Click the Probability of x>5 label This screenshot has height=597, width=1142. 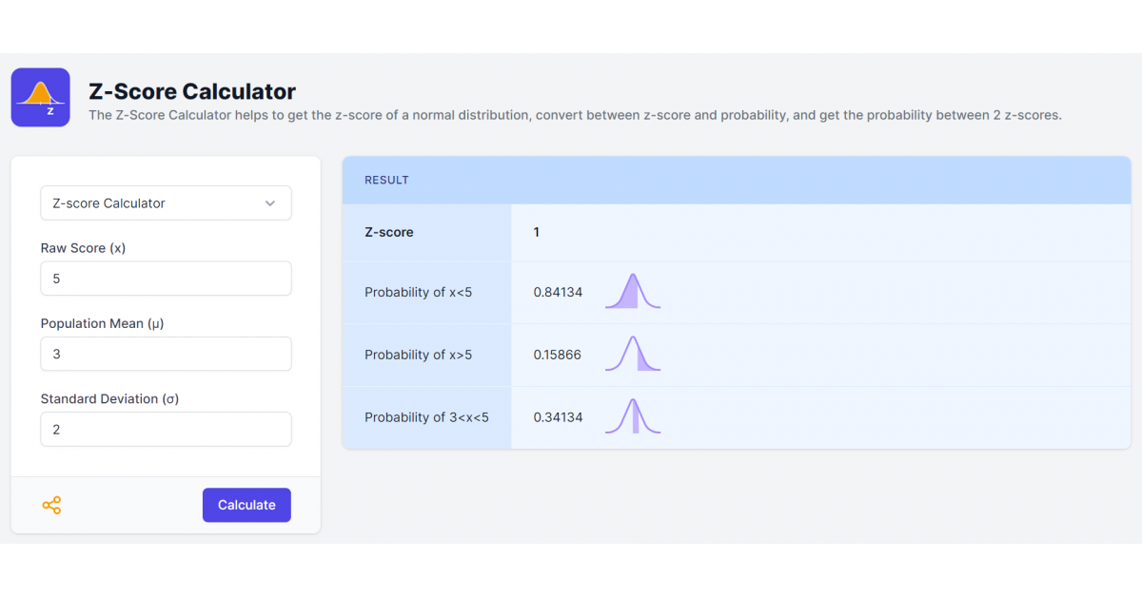click(418, 355)
